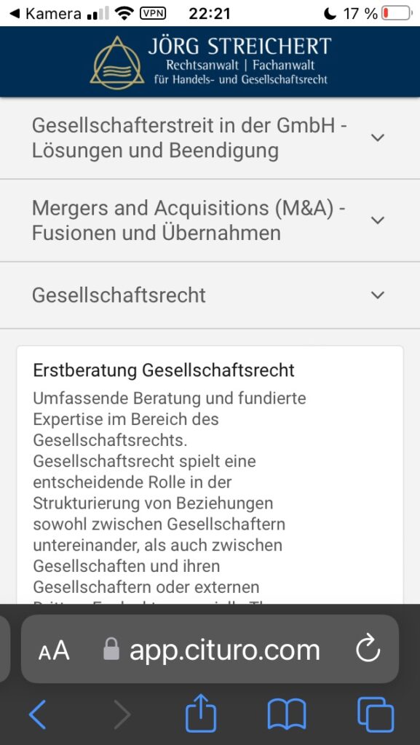The height and width of the screenshot is (745, 420).
Task: Open Gesellschafterstreit in der GmbH section title
Action: coord(189,138)
